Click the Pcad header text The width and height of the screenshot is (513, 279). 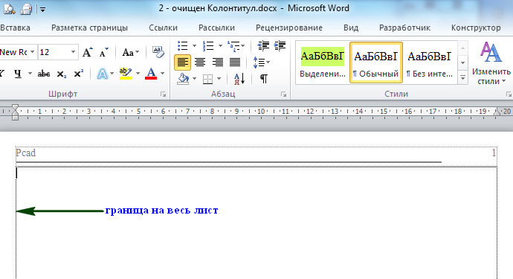pos(26,153)
